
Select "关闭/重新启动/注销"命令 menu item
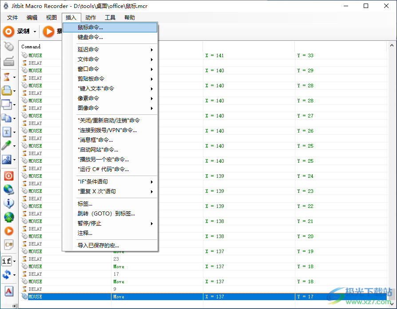pyautogui.click(x=110, y=120)
